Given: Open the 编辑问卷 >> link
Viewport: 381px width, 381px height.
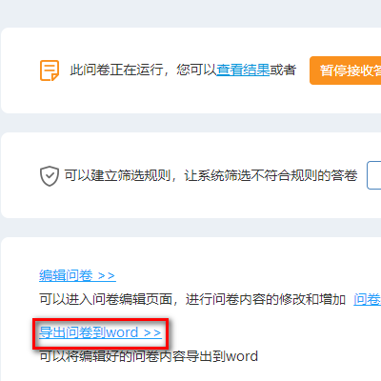Looking at the screenshot, I should click(77, 275).
